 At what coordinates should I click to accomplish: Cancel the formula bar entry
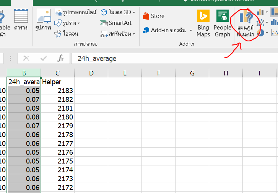pyautogui.click(x=26, y=58)
